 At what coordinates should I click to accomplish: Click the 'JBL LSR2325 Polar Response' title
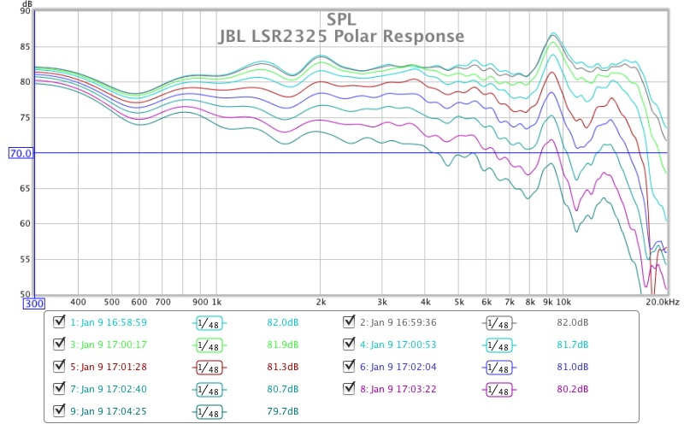click(x=341, y=36)
